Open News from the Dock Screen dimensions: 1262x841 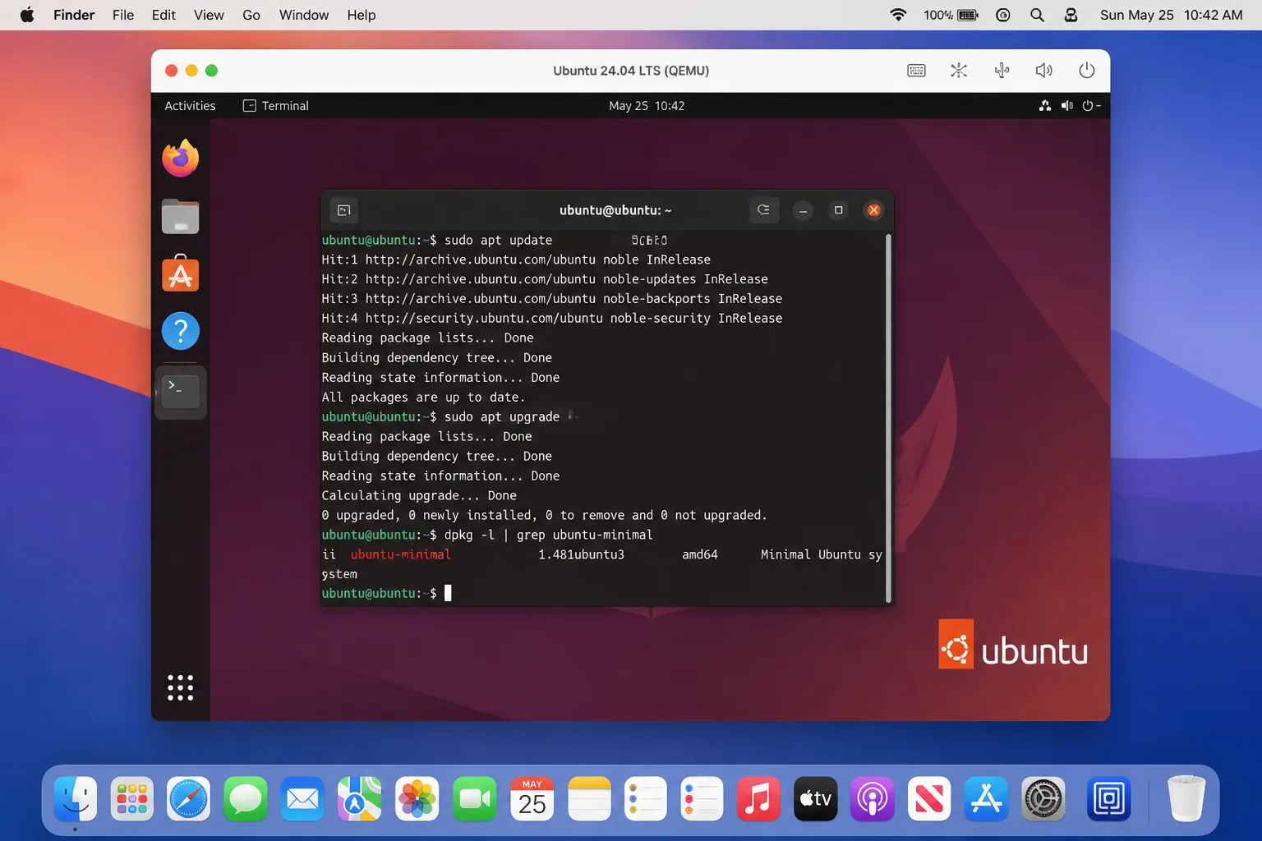click(x=929, y=798)
